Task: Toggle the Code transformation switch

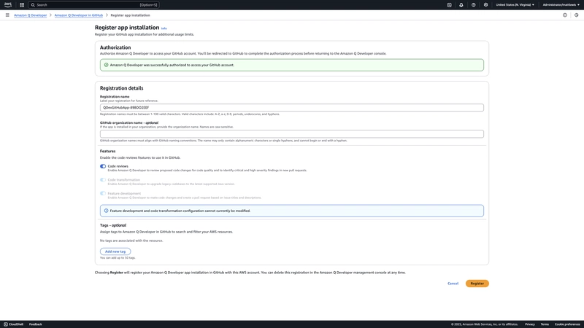Action: (x=103, y=179)
